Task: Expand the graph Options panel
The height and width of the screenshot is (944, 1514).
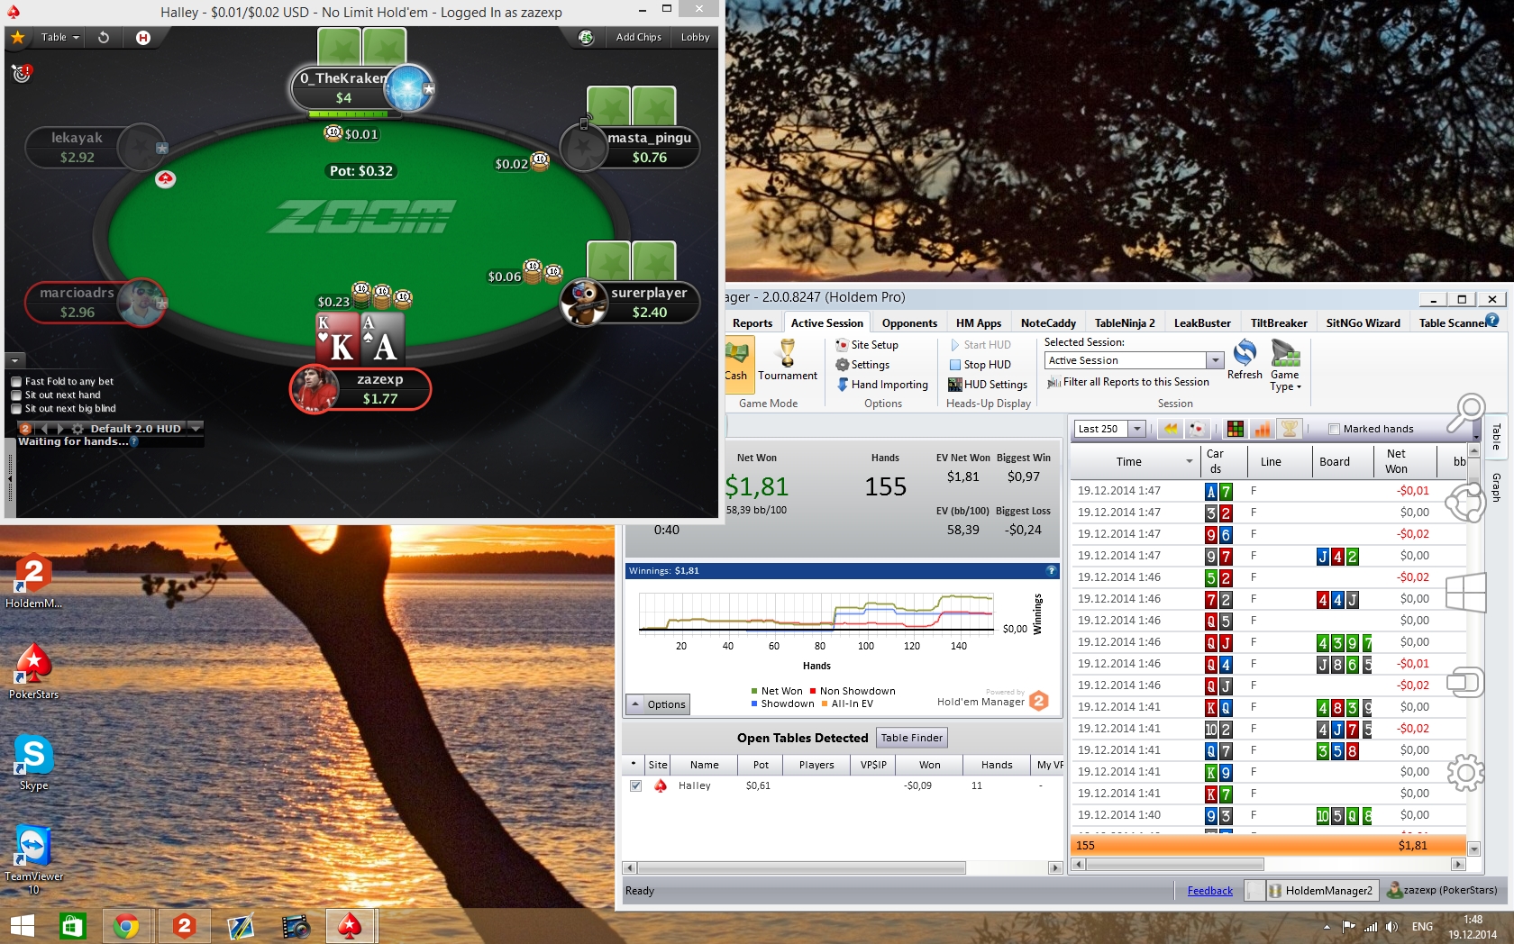Action: point(658,704)
